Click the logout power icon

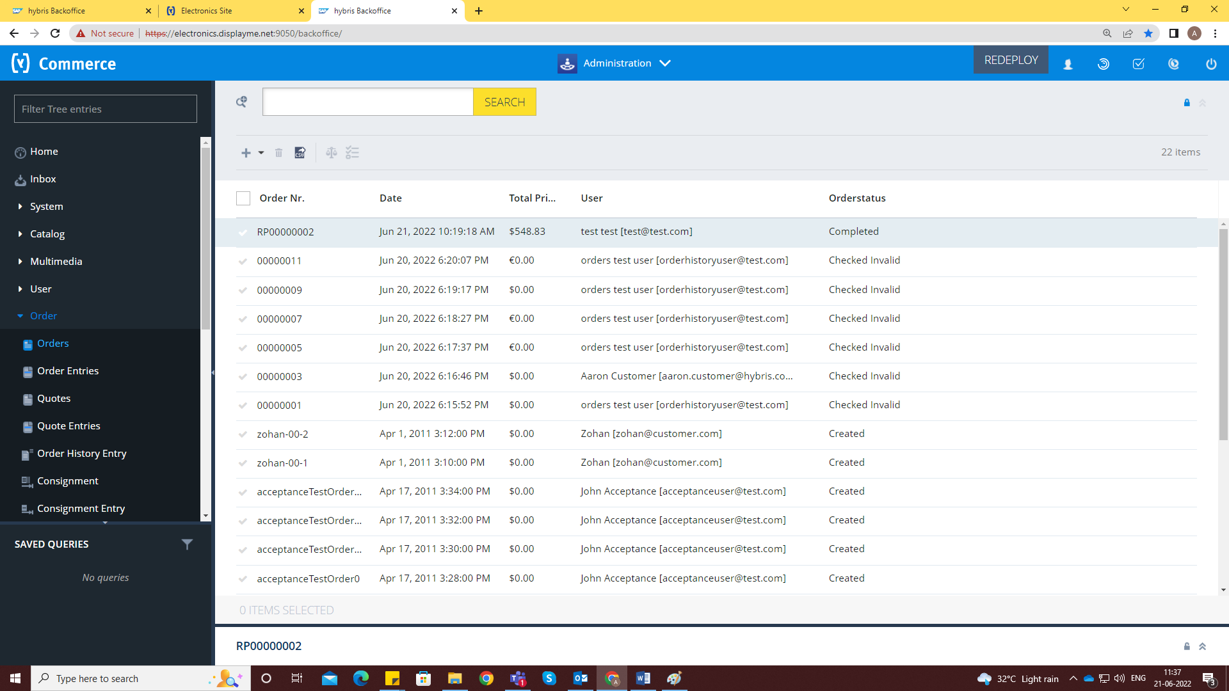[1210, 64]
